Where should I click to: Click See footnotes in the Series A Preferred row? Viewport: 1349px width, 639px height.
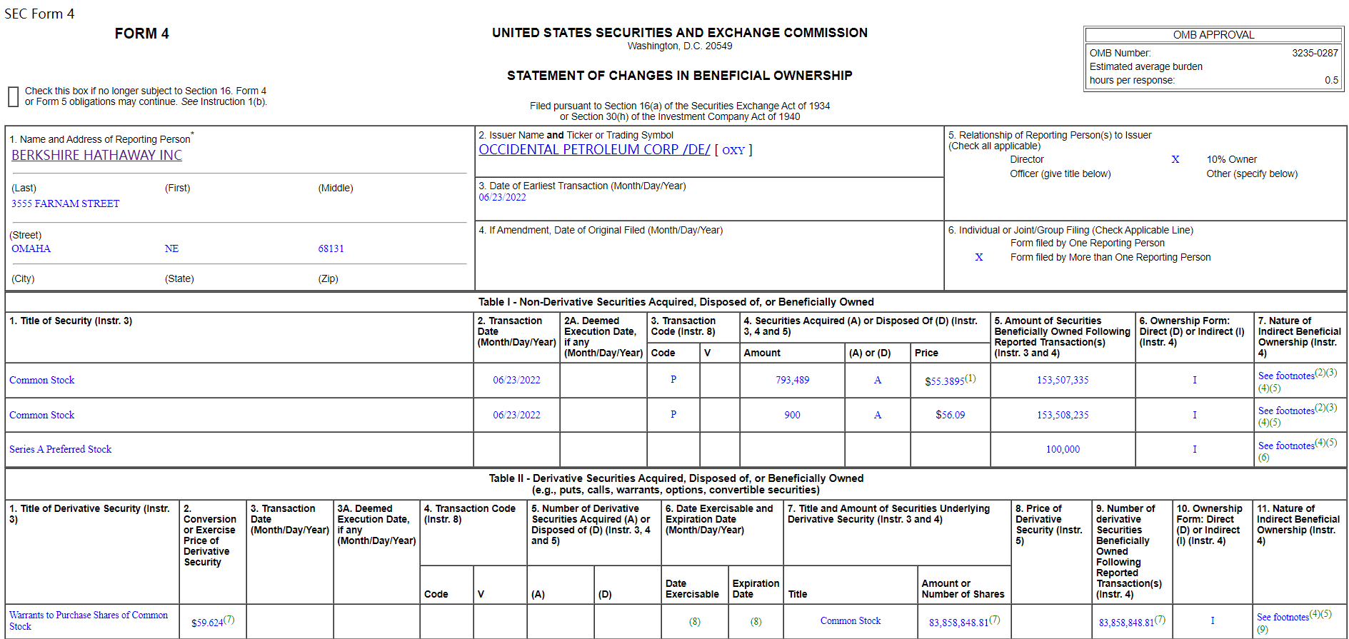[1286, 446]
